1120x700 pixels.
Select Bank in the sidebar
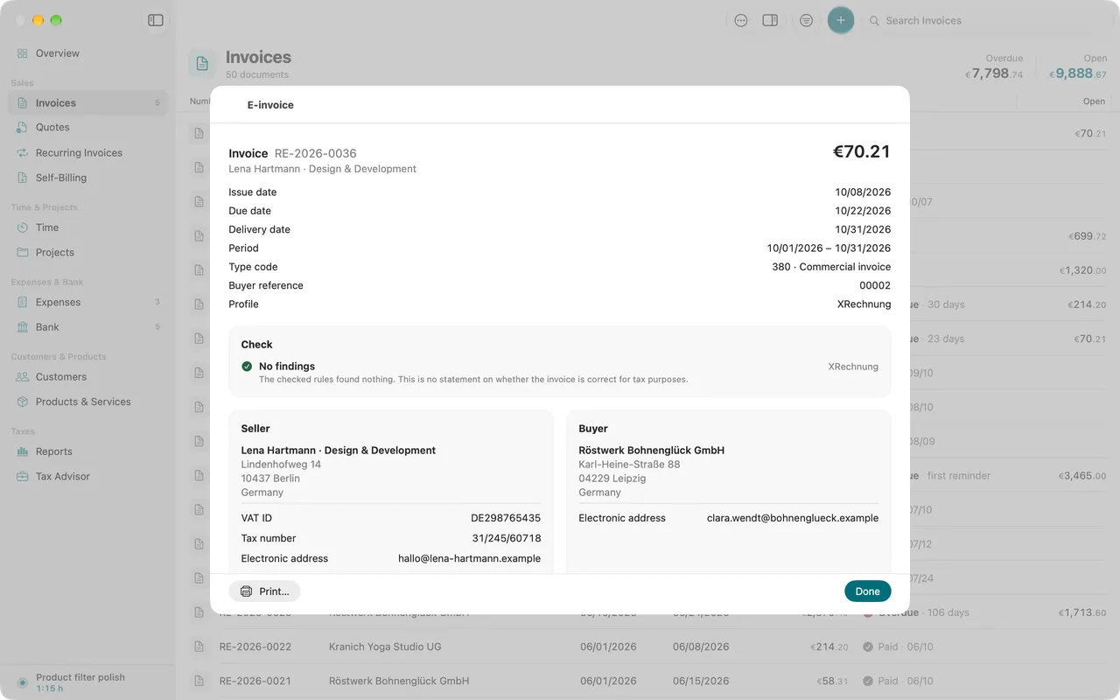[87, 327]
